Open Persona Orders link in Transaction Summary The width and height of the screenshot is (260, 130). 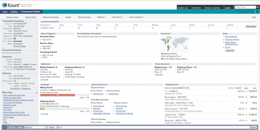pos(20,46)
